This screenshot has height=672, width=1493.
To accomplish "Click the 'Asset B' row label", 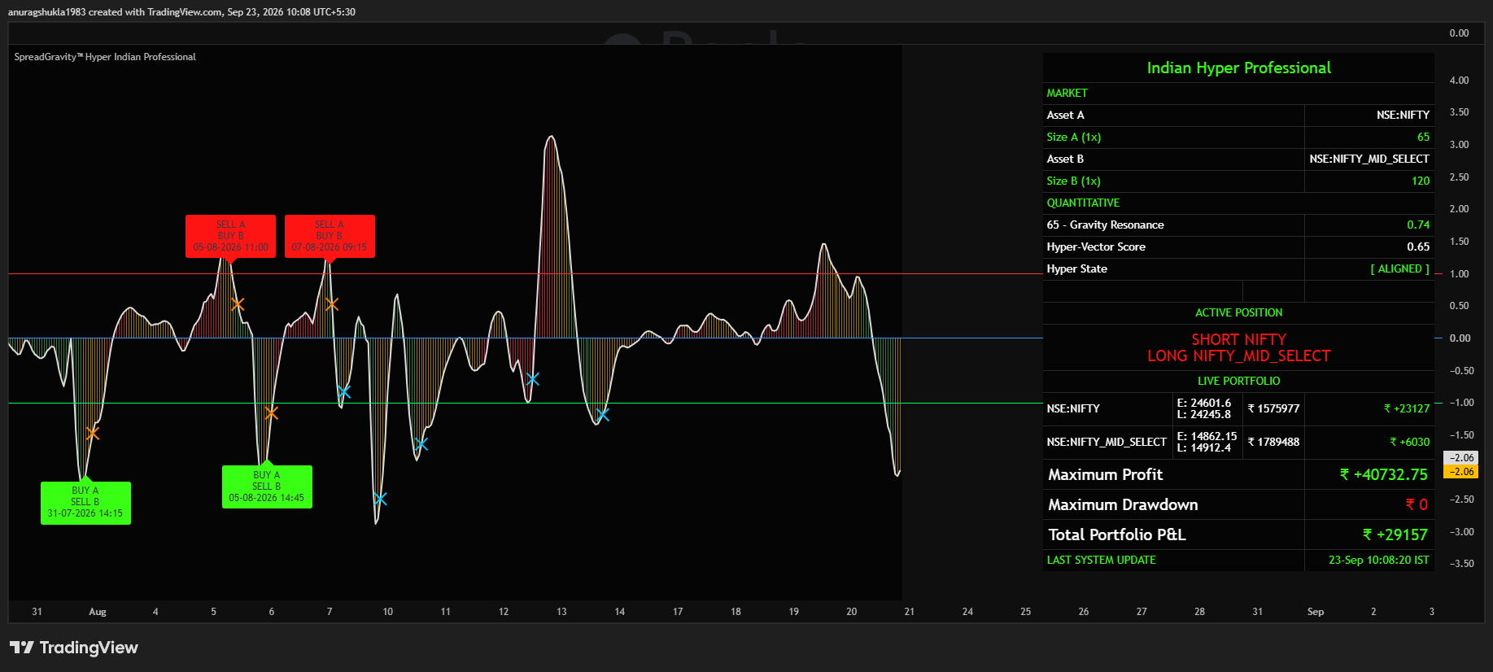I will 1065,159.
